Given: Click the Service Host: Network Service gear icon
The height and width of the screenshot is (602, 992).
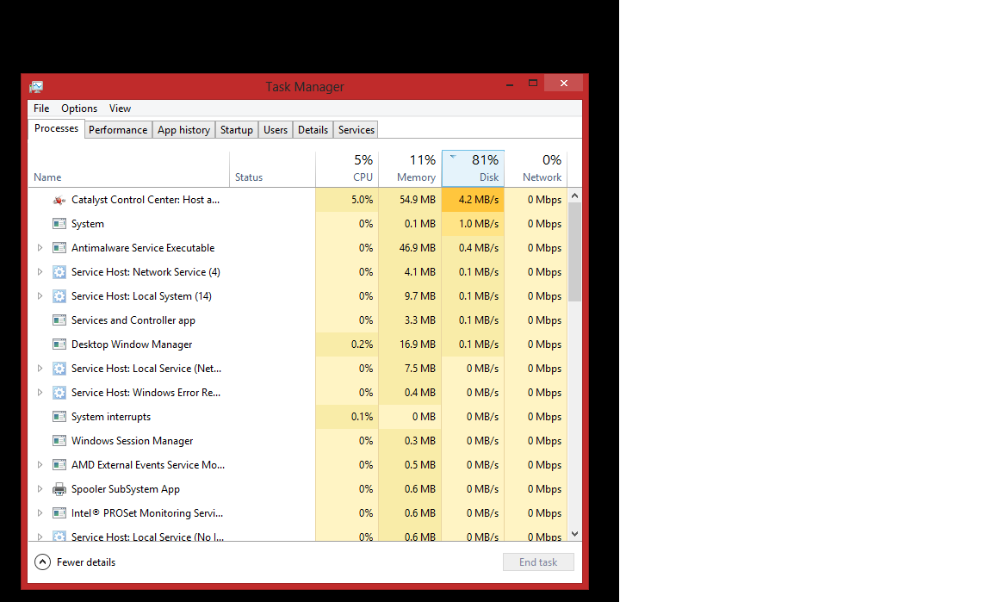Looking at the screenshot, I should 59,272.
